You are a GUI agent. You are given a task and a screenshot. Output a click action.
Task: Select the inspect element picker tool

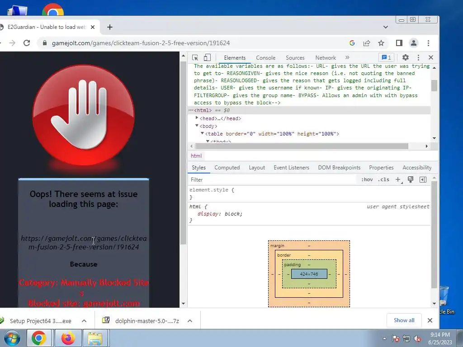[x=195, y=57]
